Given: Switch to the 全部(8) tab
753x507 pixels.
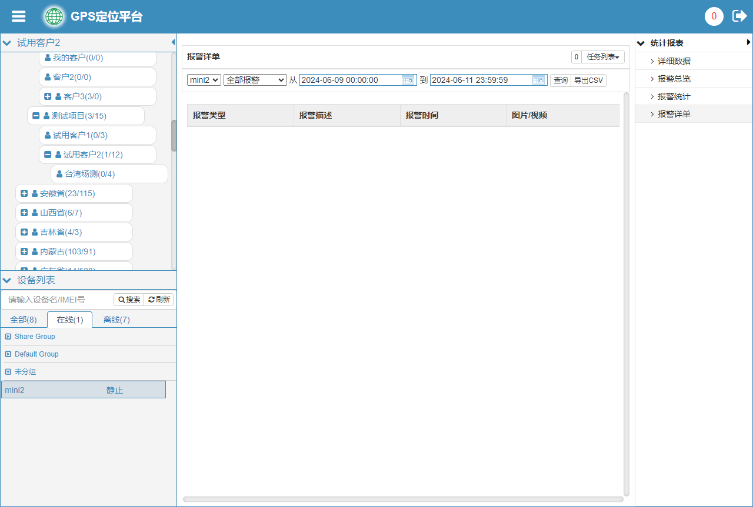Looking at the screenshot, I should click(x=24, y=320).
